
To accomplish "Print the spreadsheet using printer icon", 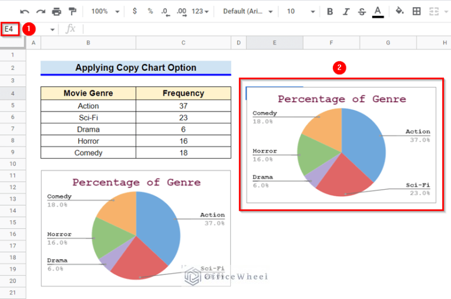I will pos(56,11).
